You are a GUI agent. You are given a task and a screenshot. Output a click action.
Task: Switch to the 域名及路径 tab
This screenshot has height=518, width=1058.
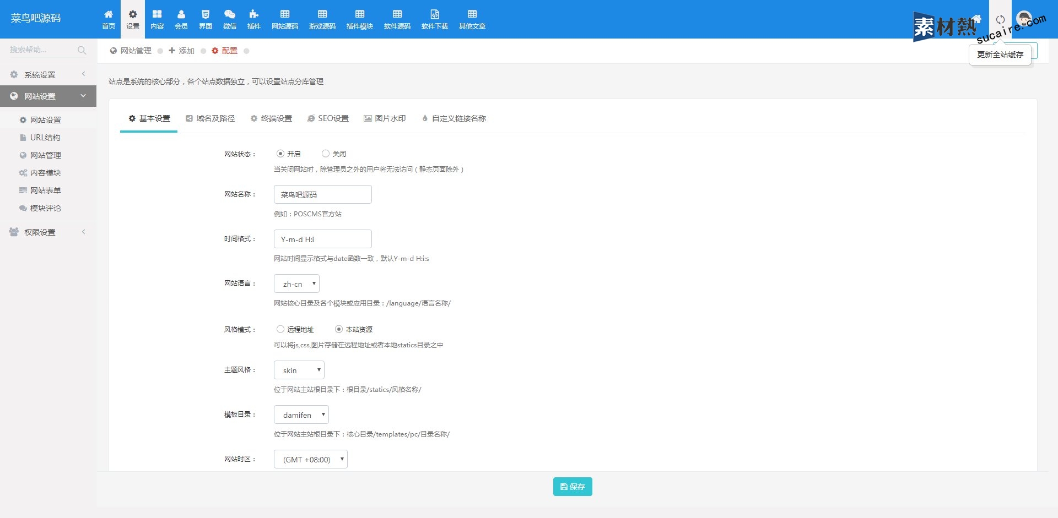pyautogui.click(x=210, y=118)
